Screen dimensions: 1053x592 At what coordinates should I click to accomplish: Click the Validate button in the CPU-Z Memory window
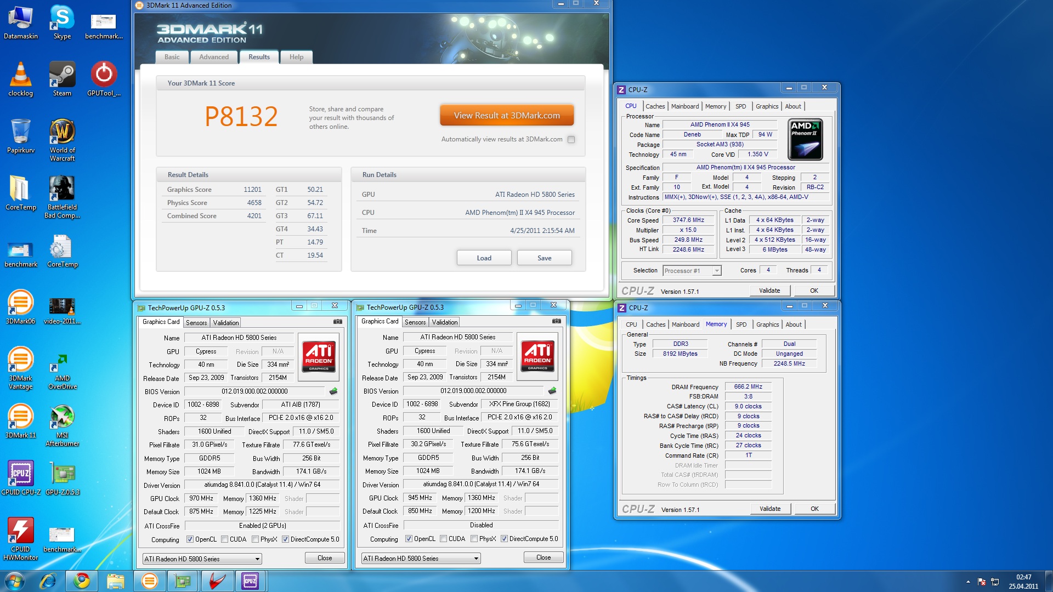(770, 509)
